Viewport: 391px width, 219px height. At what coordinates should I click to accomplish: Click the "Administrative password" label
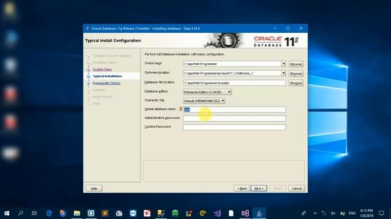coord(162,117)
